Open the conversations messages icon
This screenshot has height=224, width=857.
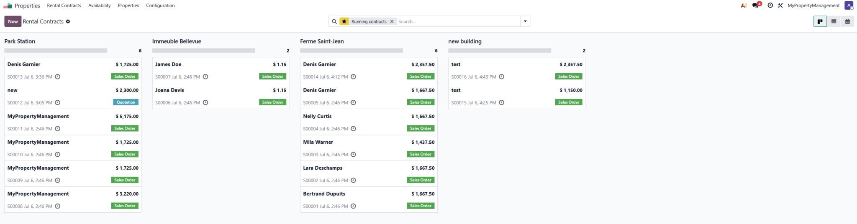pyautogui.click(x=756, y=5)
